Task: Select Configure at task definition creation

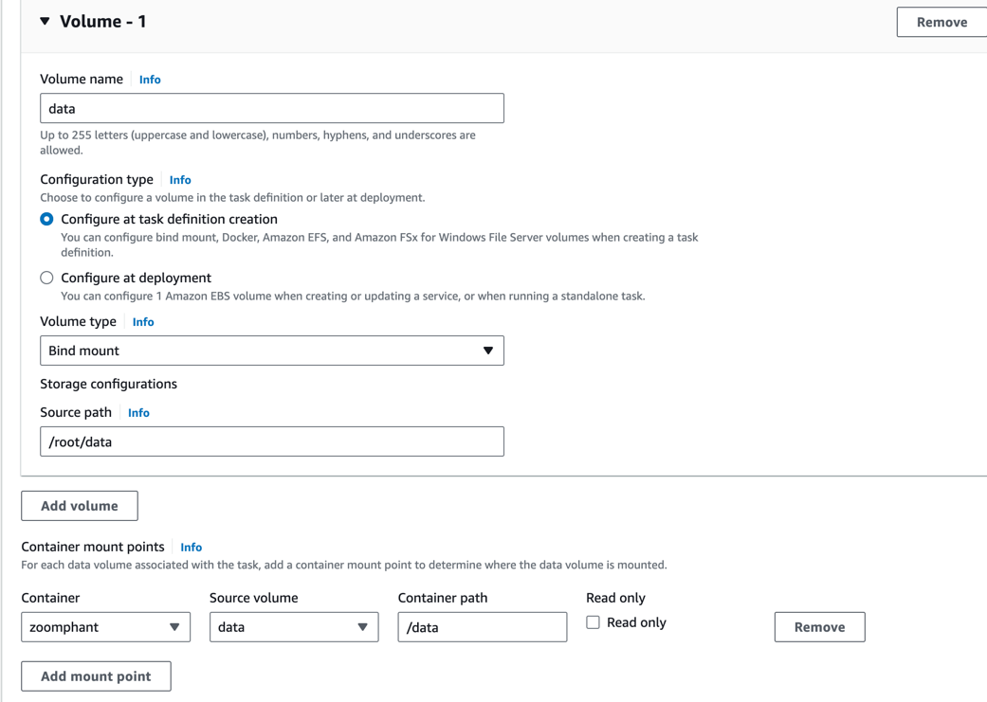Action: pyautogui.click(x=46, y=219)
